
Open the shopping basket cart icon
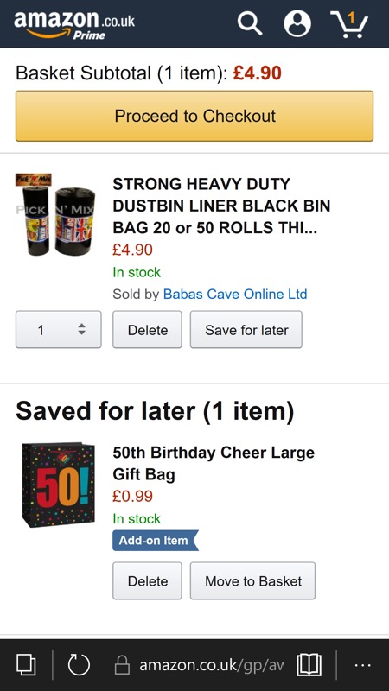click(x=349, y=24)
